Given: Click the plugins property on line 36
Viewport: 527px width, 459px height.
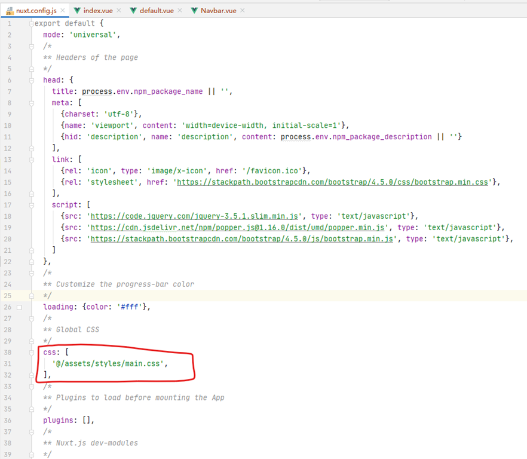Looking at the screenshot, I should (x=58, y=421).
